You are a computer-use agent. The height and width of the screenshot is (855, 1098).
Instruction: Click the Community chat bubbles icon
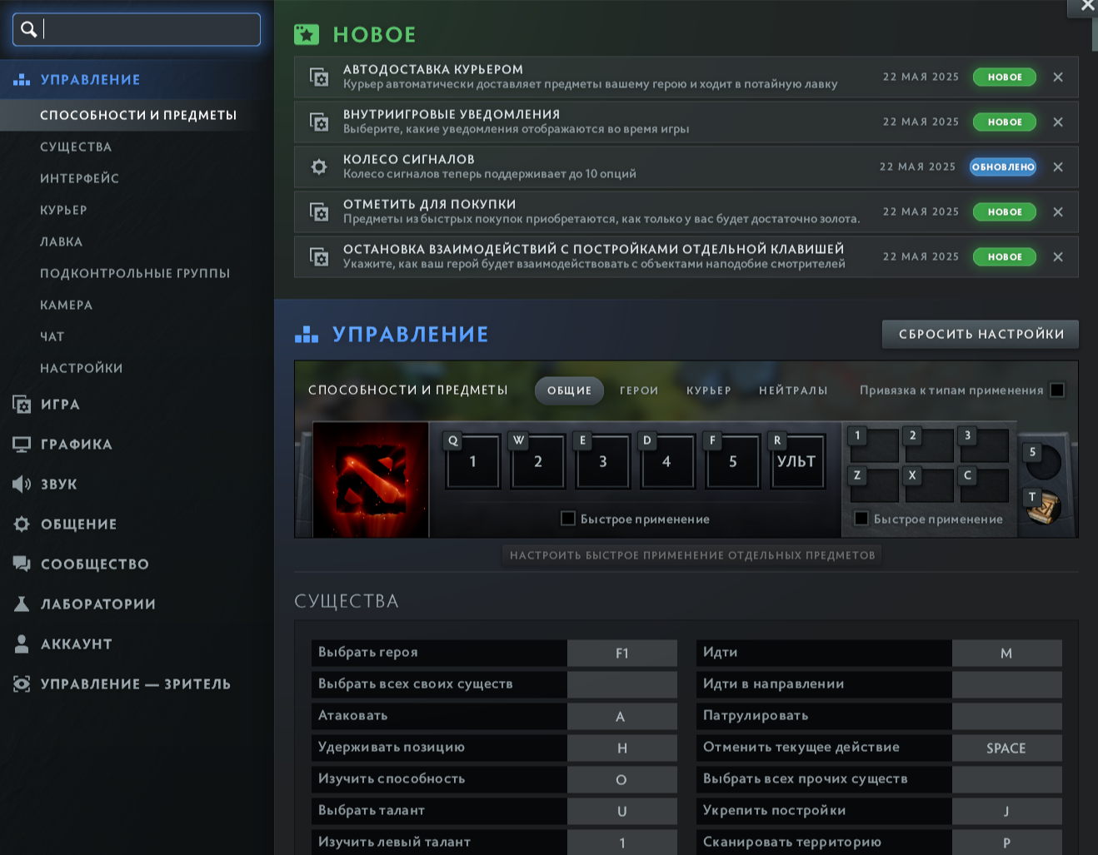click(22, 564)
